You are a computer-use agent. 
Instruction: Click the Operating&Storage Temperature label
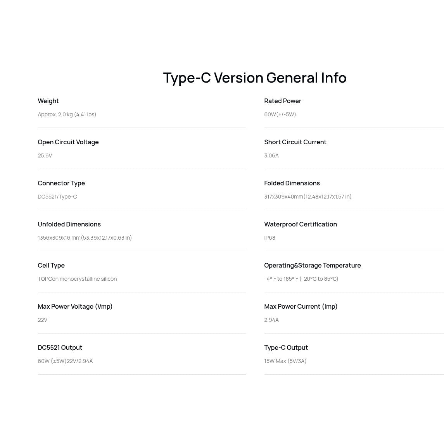[x=312, y=265]
